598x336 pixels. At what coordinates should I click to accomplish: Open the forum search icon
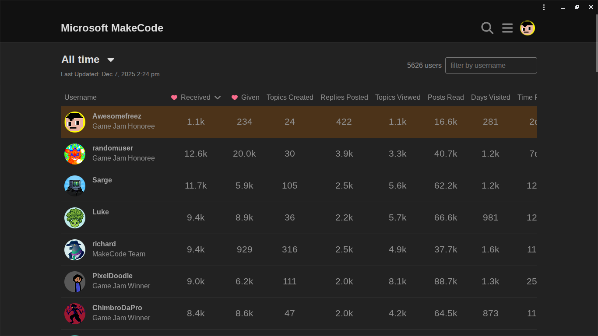coord(487,28)
